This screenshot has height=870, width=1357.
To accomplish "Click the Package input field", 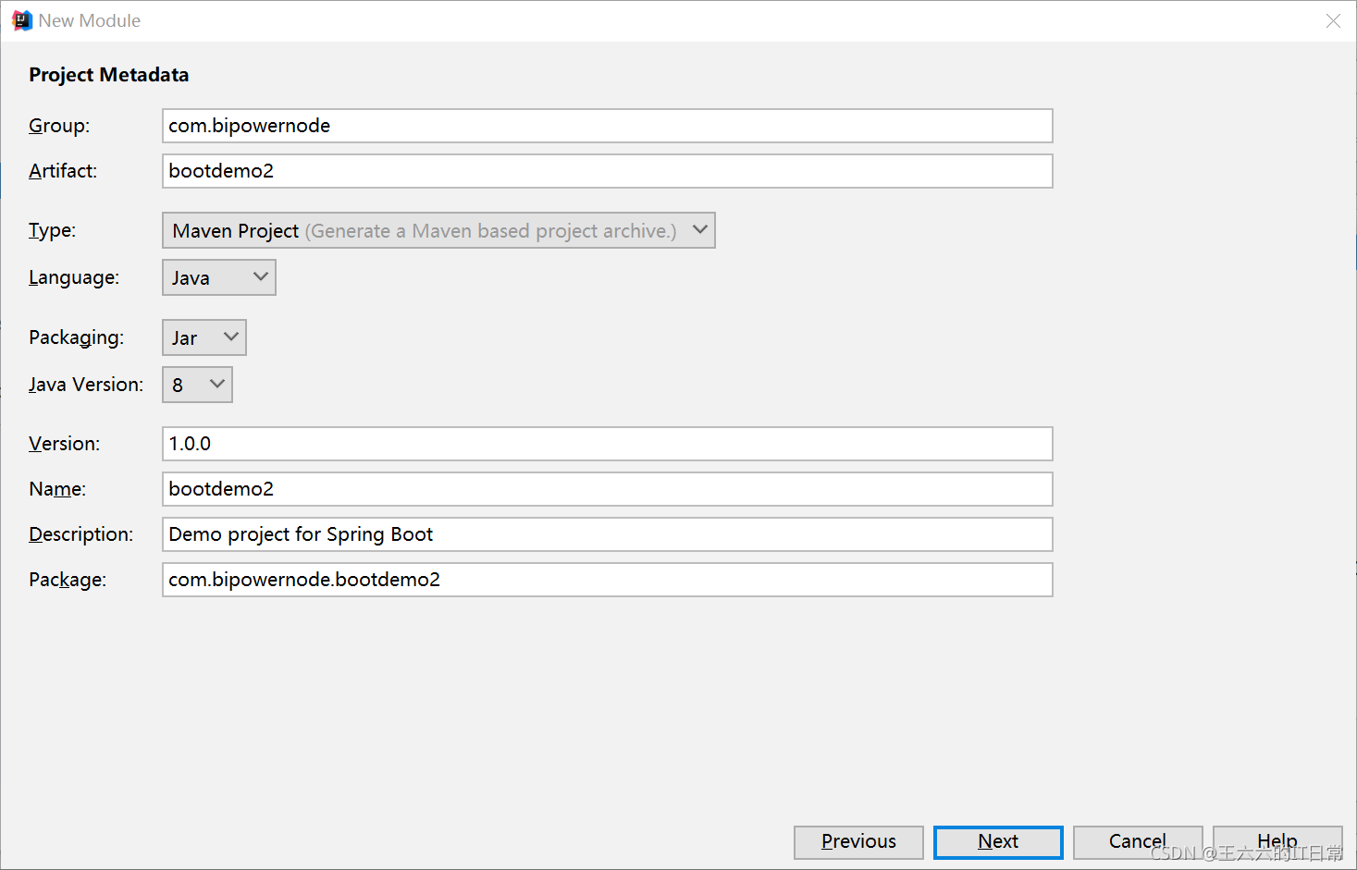I will pyautogui.click(x=608, y=580).
